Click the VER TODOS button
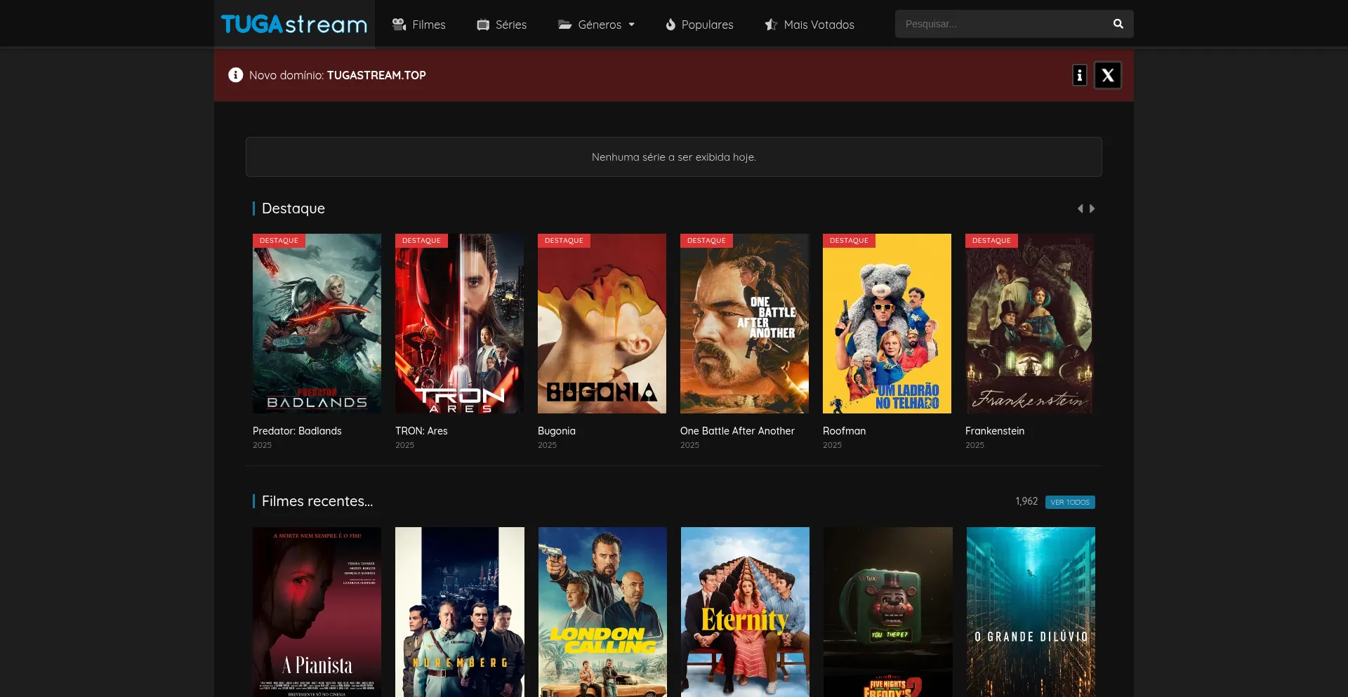Screen dimensions: 1348x697 1070,502
